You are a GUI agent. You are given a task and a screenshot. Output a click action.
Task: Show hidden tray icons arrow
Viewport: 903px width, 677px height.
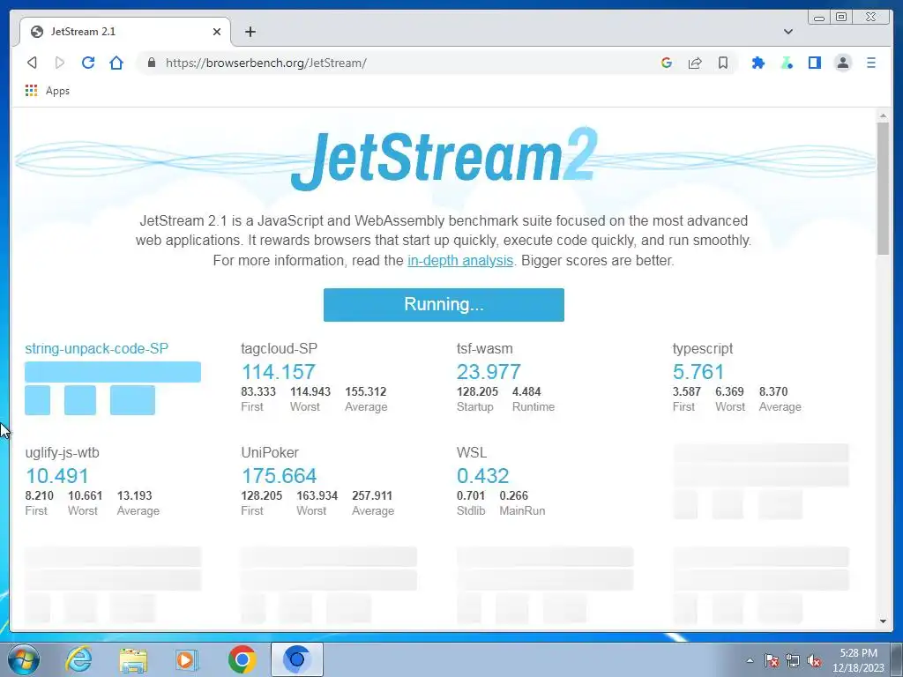point(750,660)
